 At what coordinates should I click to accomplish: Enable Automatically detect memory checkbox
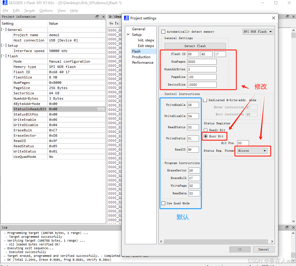point(163,31)
